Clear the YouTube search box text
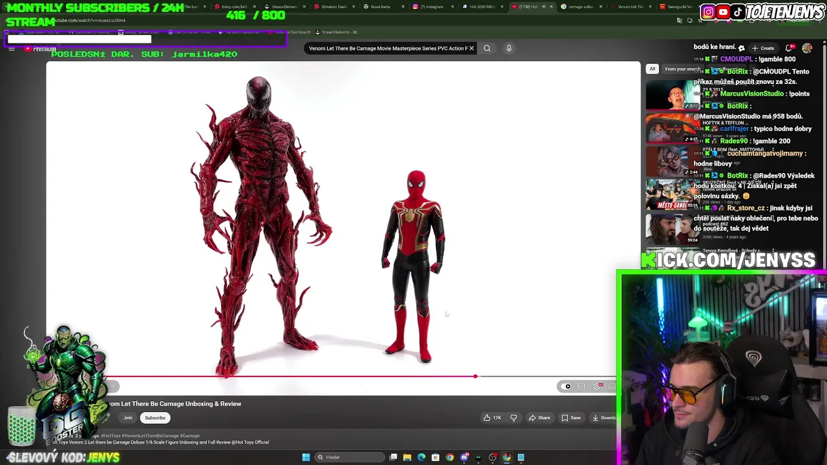 472,48
